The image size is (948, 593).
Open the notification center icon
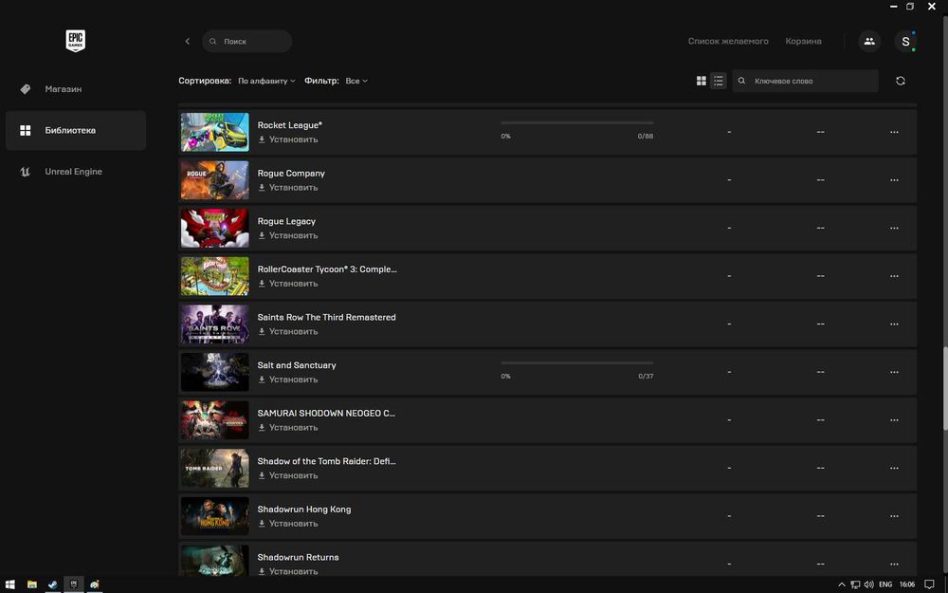929,584
